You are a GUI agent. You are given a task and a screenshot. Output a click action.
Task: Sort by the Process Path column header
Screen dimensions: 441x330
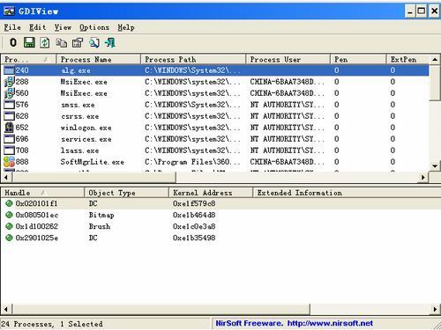pos(193,59)
